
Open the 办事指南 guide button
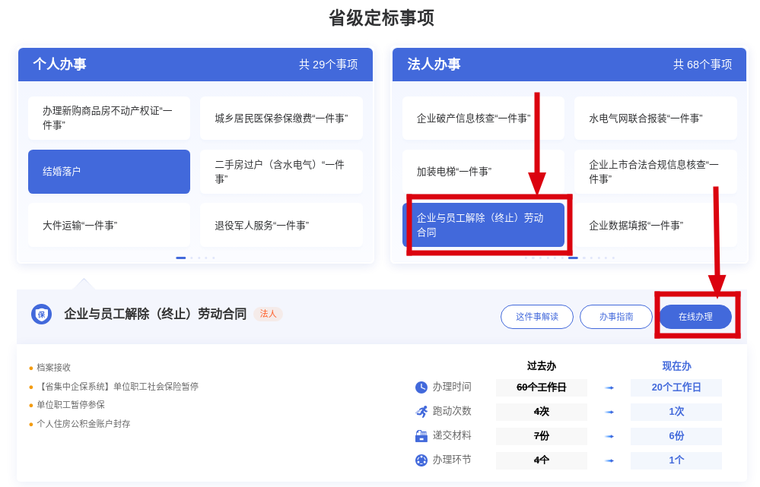point(615,317)
